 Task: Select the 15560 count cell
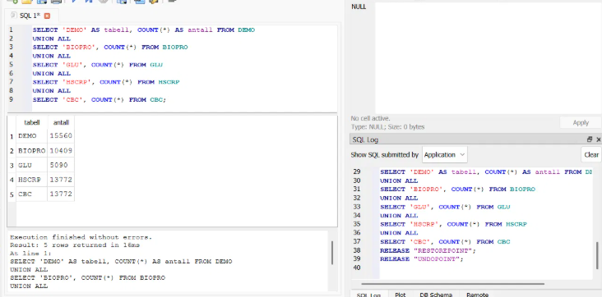click(61, 135)
